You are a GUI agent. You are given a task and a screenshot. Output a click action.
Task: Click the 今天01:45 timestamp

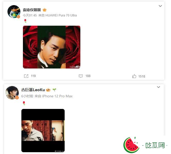(x=30, y=15)
